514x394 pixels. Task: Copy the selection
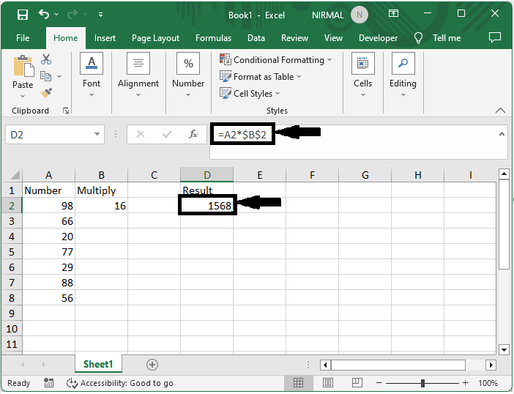pyautogui.click(x=45, y=76)
